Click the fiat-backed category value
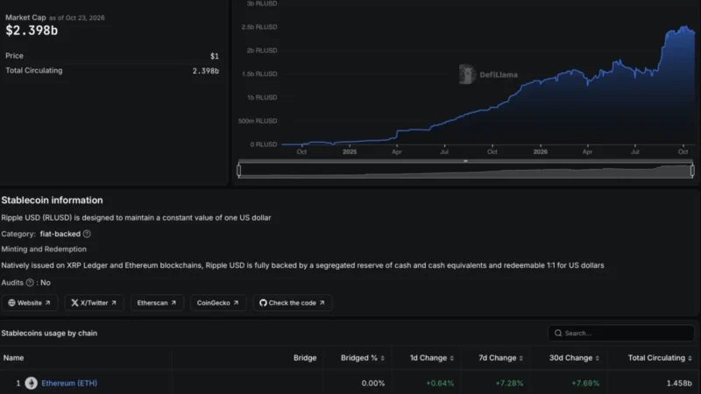The height and width of the screenshot is (394, 701). pos(60,234)
